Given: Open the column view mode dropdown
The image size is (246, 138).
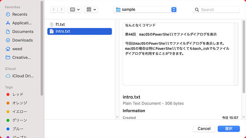Looking at the screenshot, I should tap(74, 10).
